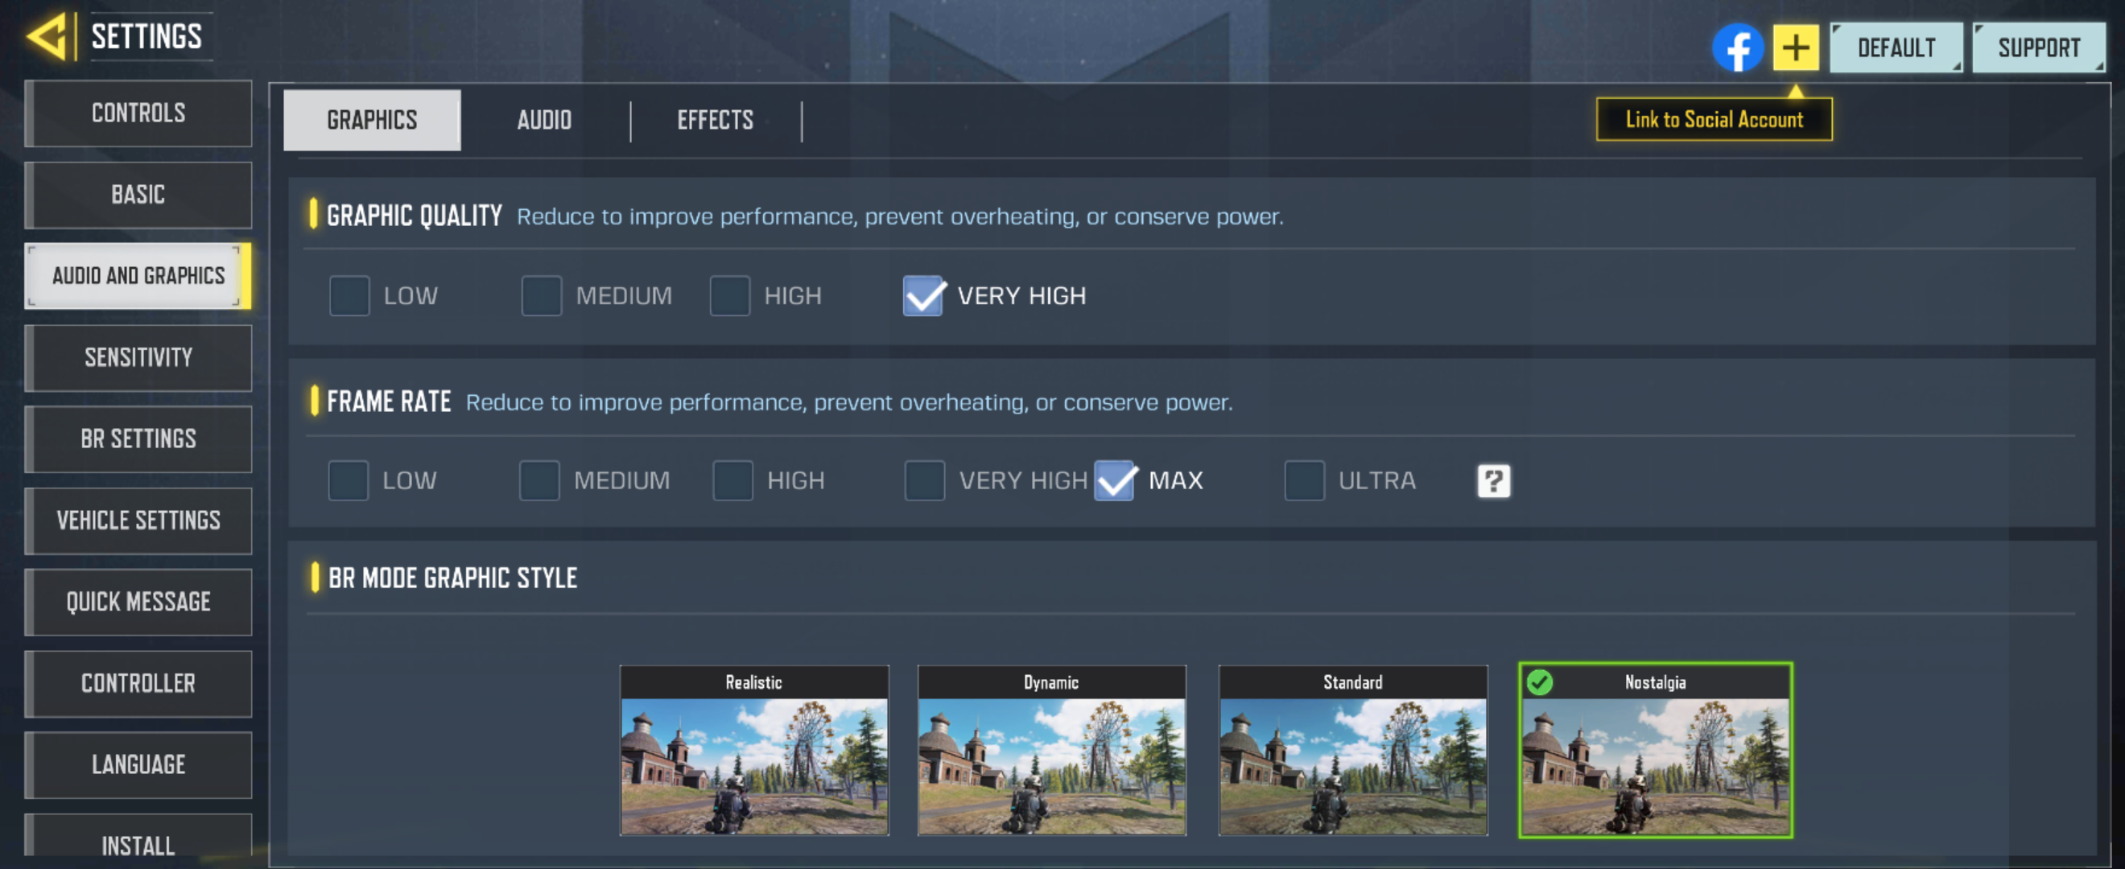Switch to the Audio tab
Image resolution: width=2125 pixels, height=869 pixels.
click(x=543, y=121)
